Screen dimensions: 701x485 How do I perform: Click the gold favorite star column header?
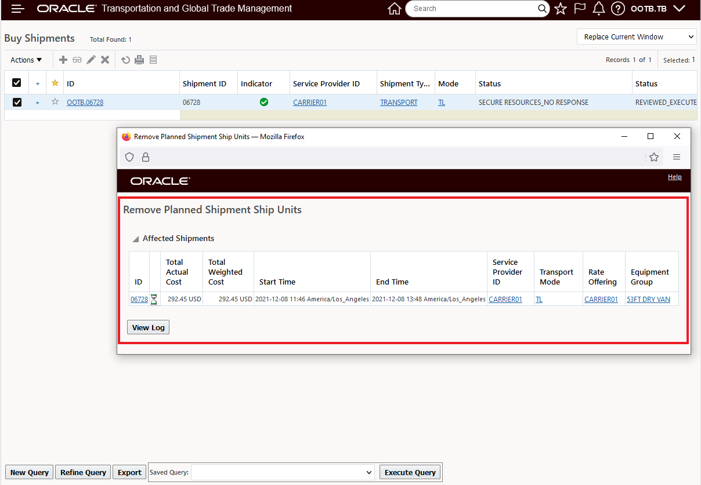coord(55,83)
